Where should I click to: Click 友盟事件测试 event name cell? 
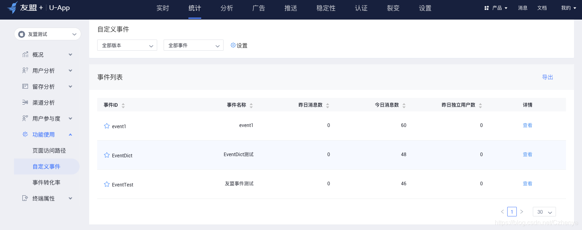239,184
